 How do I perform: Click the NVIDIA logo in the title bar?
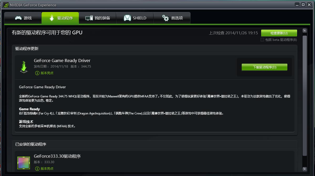click(6, 5)
